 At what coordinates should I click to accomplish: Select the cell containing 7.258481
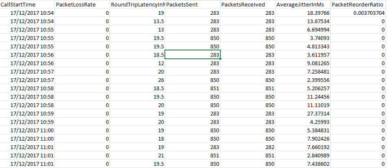(x=303, y=72)
